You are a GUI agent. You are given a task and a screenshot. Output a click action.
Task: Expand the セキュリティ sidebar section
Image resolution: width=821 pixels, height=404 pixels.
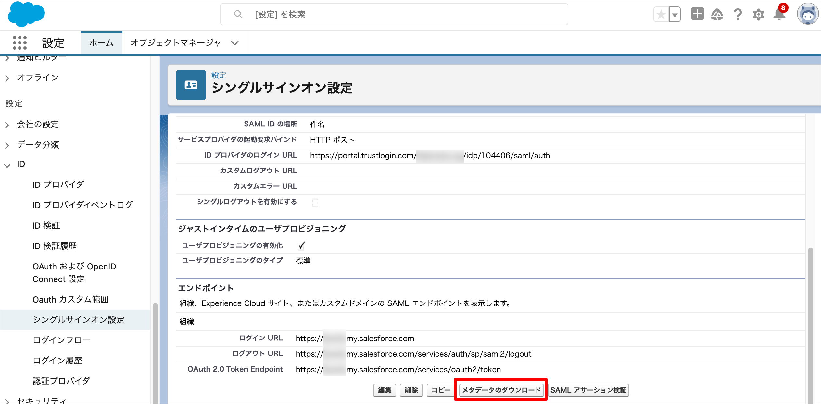[7, 401]
